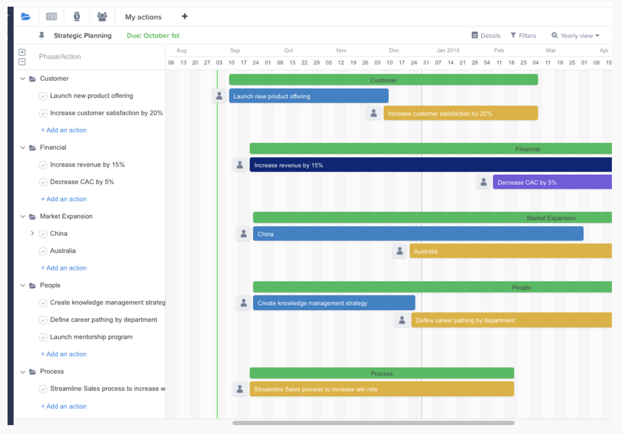The height and width of the screenshot is (434, 623).
Task: Select the navy Increase revenue by 15% bar
Action: click(x=431, y=165)
